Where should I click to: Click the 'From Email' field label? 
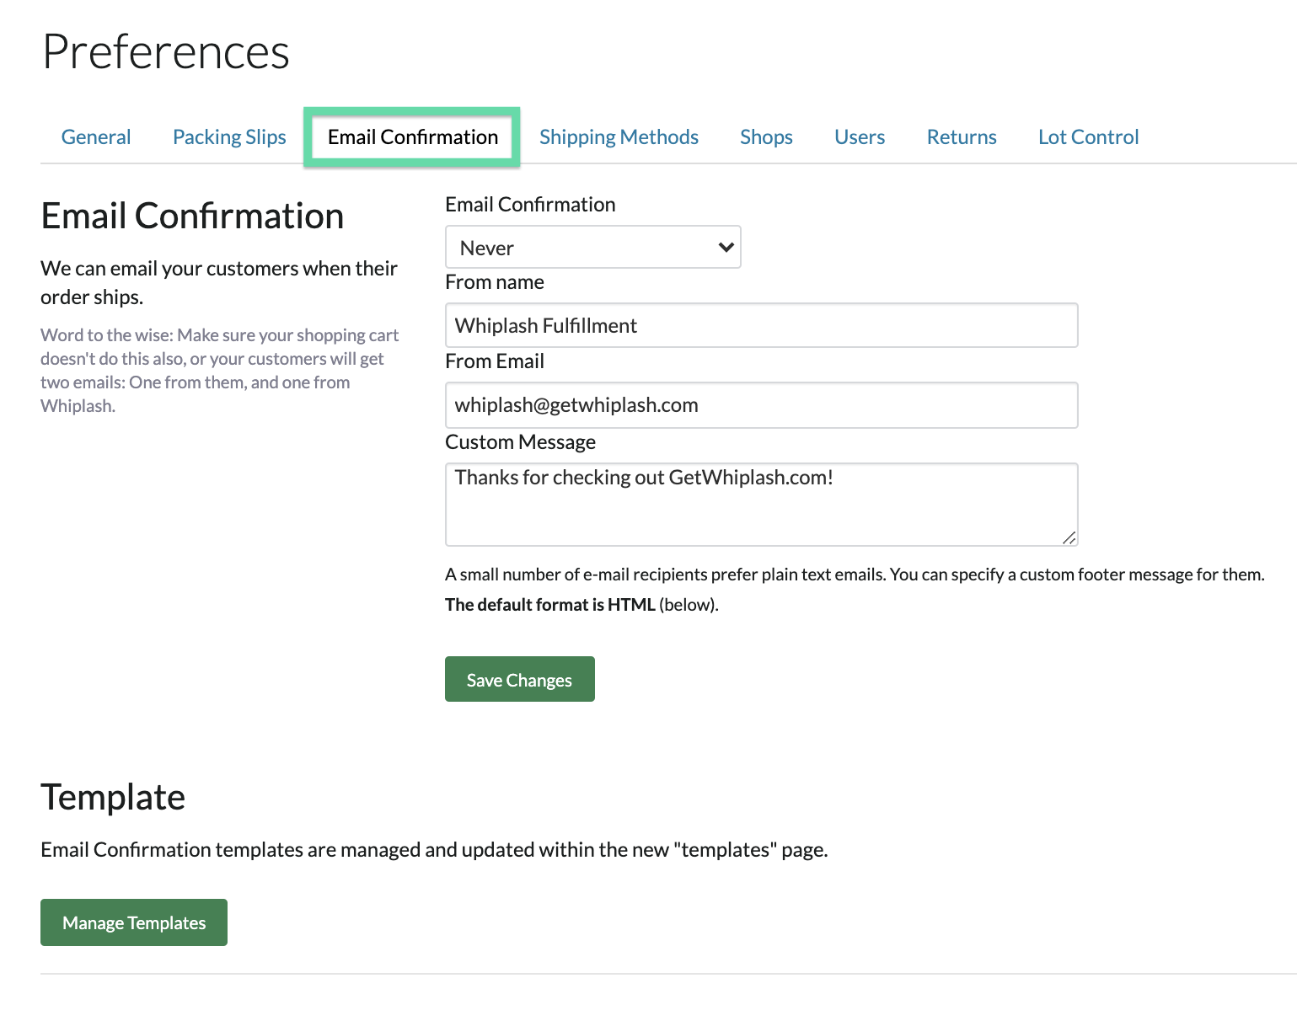pos(495,361)
